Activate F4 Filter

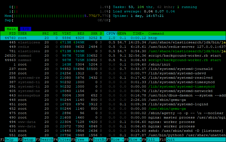[62, 140]
